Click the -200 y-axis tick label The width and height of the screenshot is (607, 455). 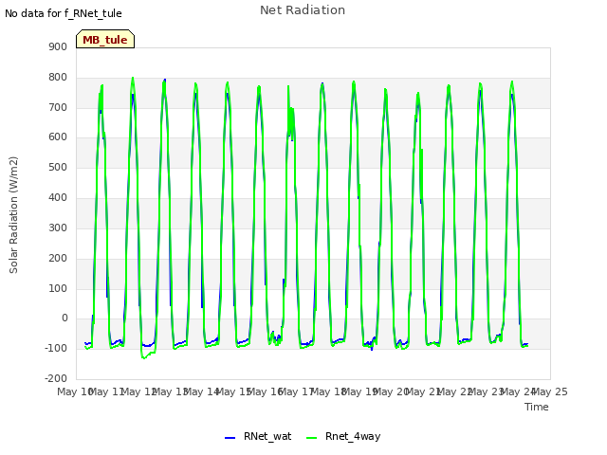(56, 378)
